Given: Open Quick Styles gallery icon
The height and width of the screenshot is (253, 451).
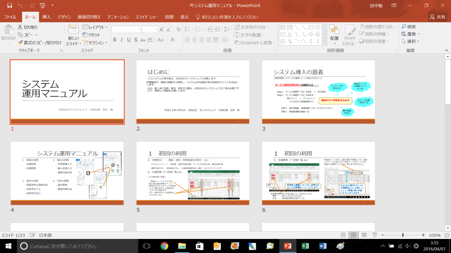Looking at the screenshot, I should (349, 29).
